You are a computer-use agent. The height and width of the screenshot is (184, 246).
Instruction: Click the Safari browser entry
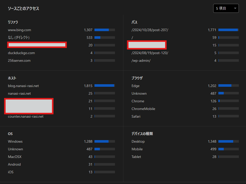pos(136,117)
